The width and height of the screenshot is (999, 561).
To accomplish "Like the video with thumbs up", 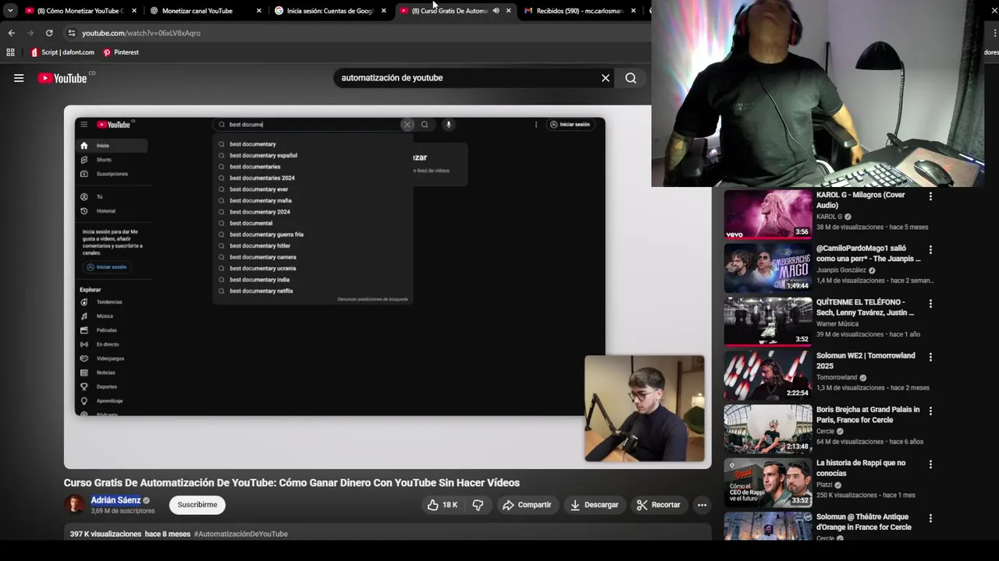I will pyautogui.click(x=443, y=505).
